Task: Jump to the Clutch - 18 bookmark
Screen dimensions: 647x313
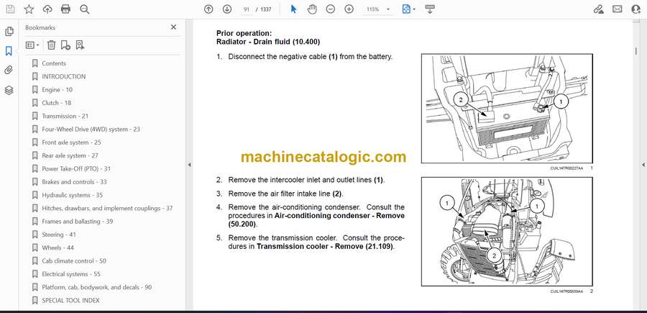Action: point(57,103)
